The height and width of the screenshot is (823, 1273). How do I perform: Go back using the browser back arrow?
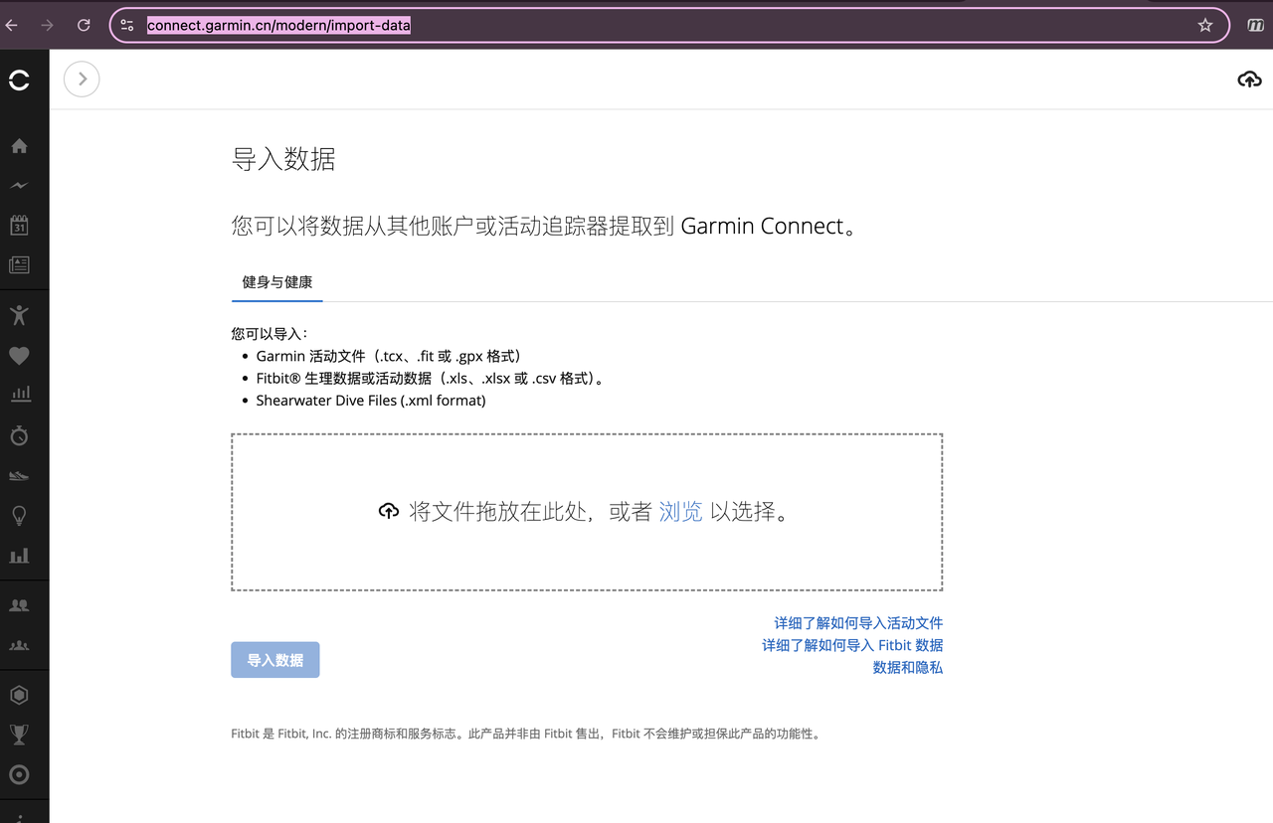(x=12, y=25)
